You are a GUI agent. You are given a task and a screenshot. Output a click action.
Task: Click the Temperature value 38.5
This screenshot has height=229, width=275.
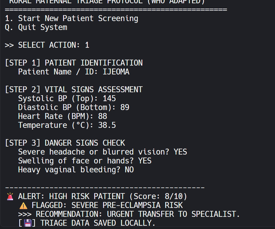(107, 125)
